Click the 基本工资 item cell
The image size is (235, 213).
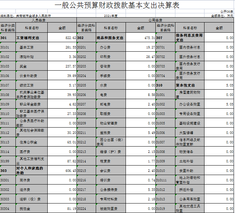click(32, 47)
